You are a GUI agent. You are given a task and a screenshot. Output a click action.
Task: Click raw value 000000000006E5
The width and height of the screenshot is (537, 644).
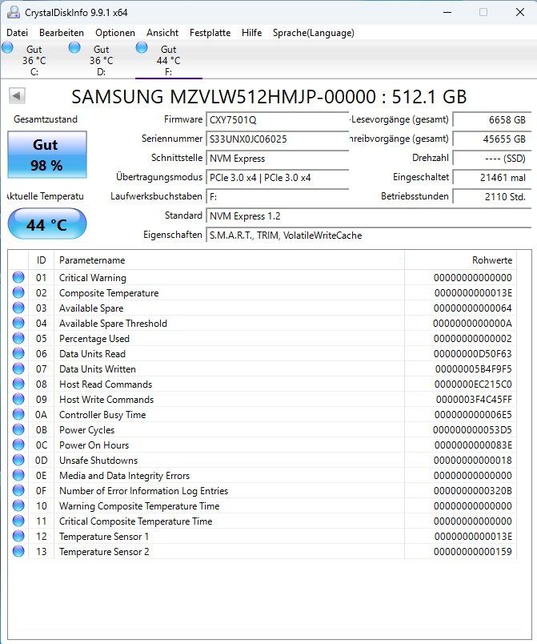(473, 415)
